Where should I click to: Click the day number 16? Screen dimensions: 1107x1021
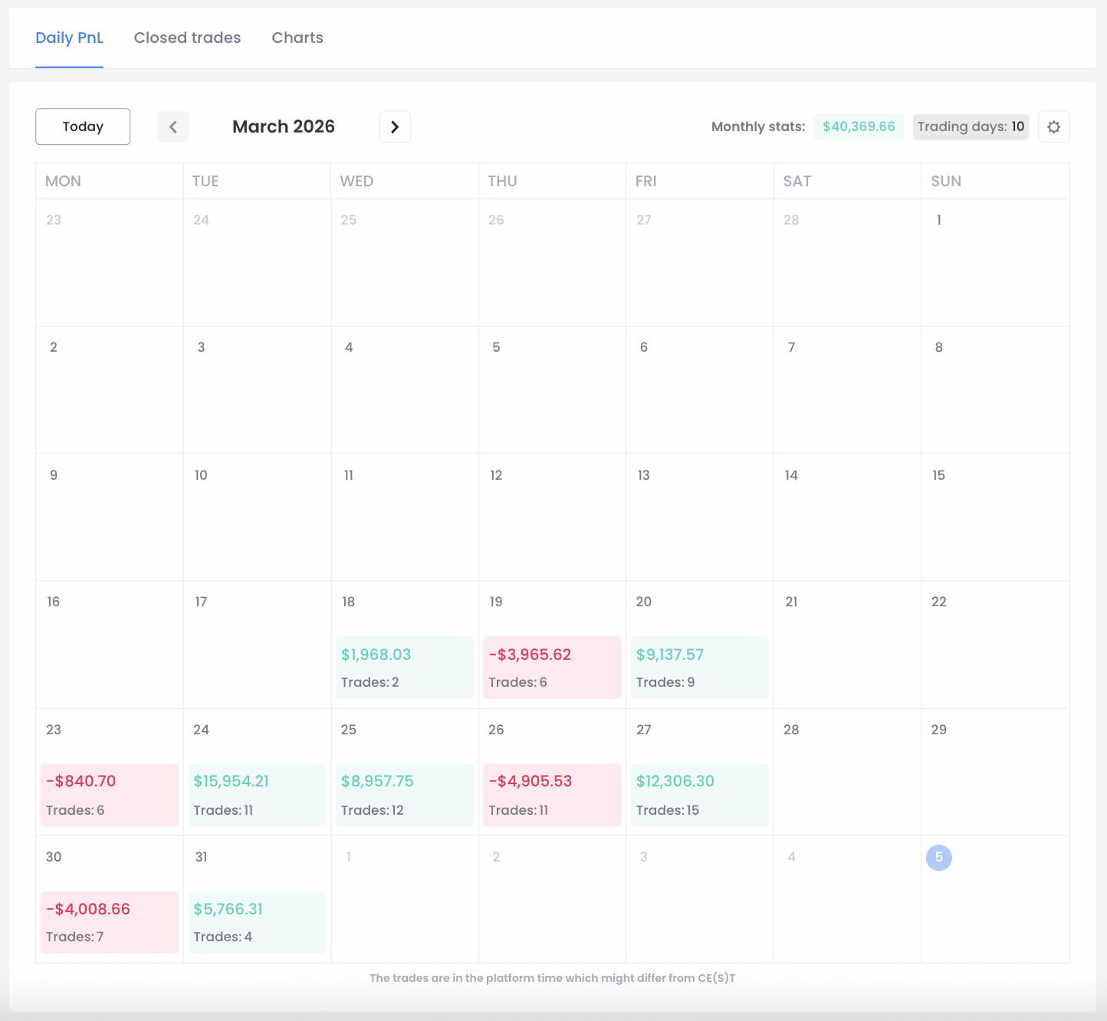pyautogui.click(x=53, y=602)
